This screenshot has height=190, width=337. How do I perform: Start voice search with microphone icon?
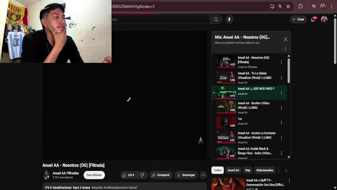229,20
